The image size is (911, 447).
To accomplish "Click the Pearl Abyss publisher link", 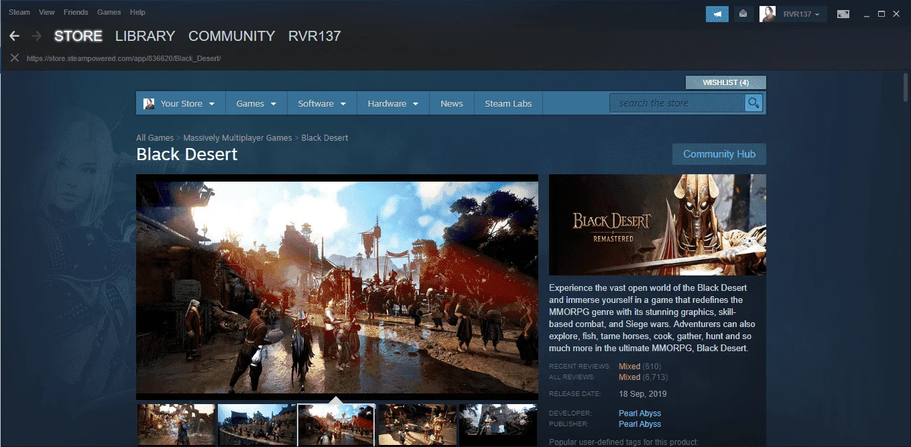I will [640, 424].
